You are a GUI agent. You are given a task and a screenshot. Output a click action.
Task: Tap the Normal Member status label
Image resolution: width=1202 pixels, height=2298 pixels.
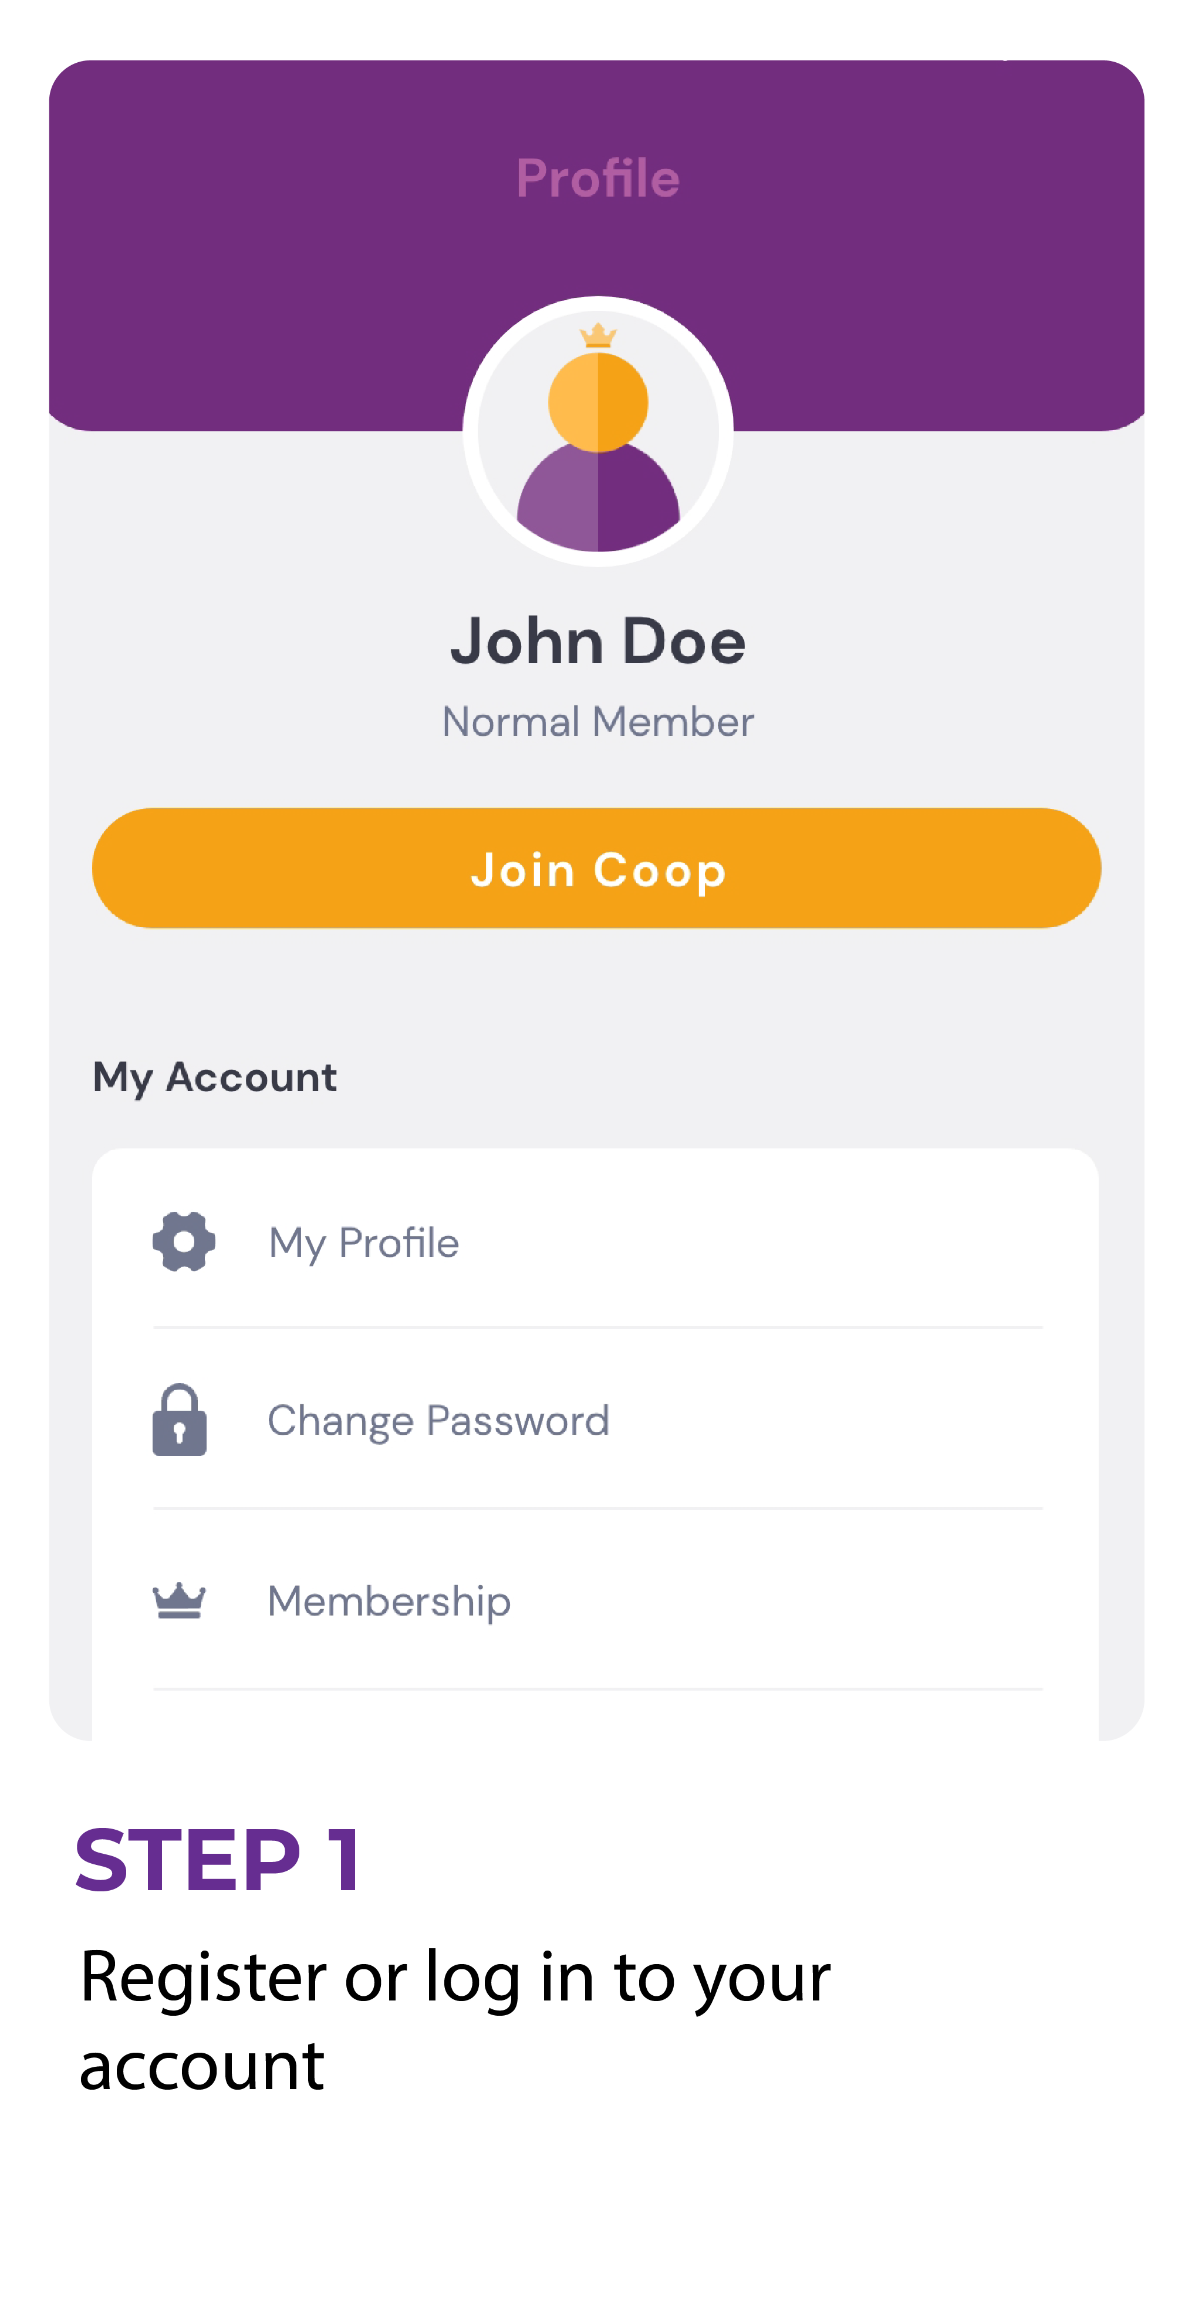pos(598,722)
